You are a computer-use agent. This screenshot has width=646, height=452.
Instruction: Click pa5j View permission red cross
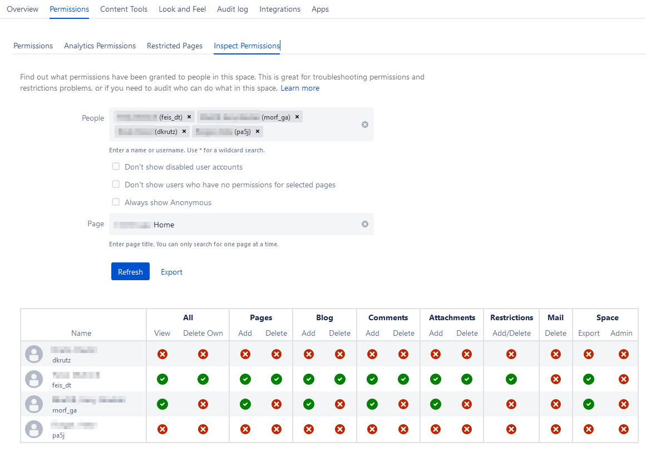(x=162, y=429)
